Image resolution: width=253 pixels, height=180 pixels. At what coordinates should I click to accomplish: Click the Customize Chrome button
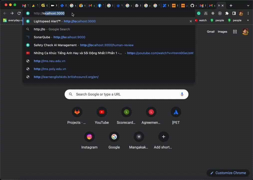(x=228, y=173)
